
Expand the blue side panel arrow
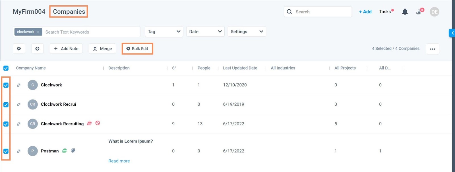pyautogui.click(x=452, y=33)
